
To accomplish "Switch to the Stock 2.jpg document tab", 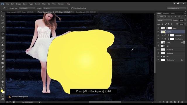I will tap(86, 12).
